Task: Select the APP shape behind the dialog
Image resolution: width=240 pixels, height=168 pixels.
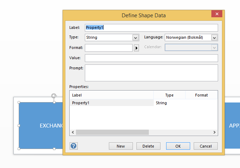Action: click(232, 125)
